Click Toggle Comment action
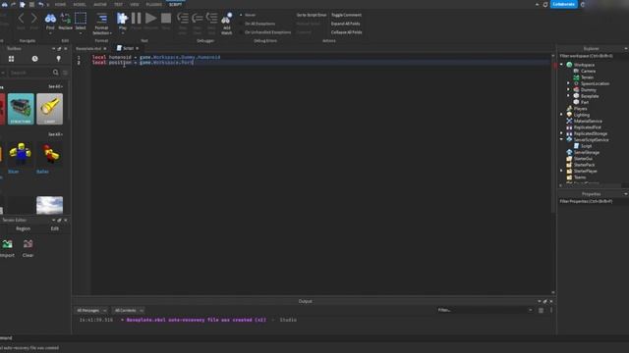This screenshot has width=629, height=353. [346, 15]
